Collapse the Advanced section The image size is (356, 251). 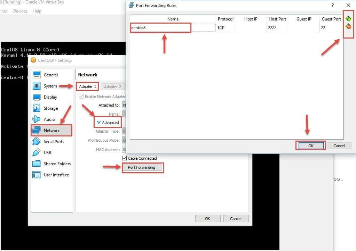[x=108, y=122]
